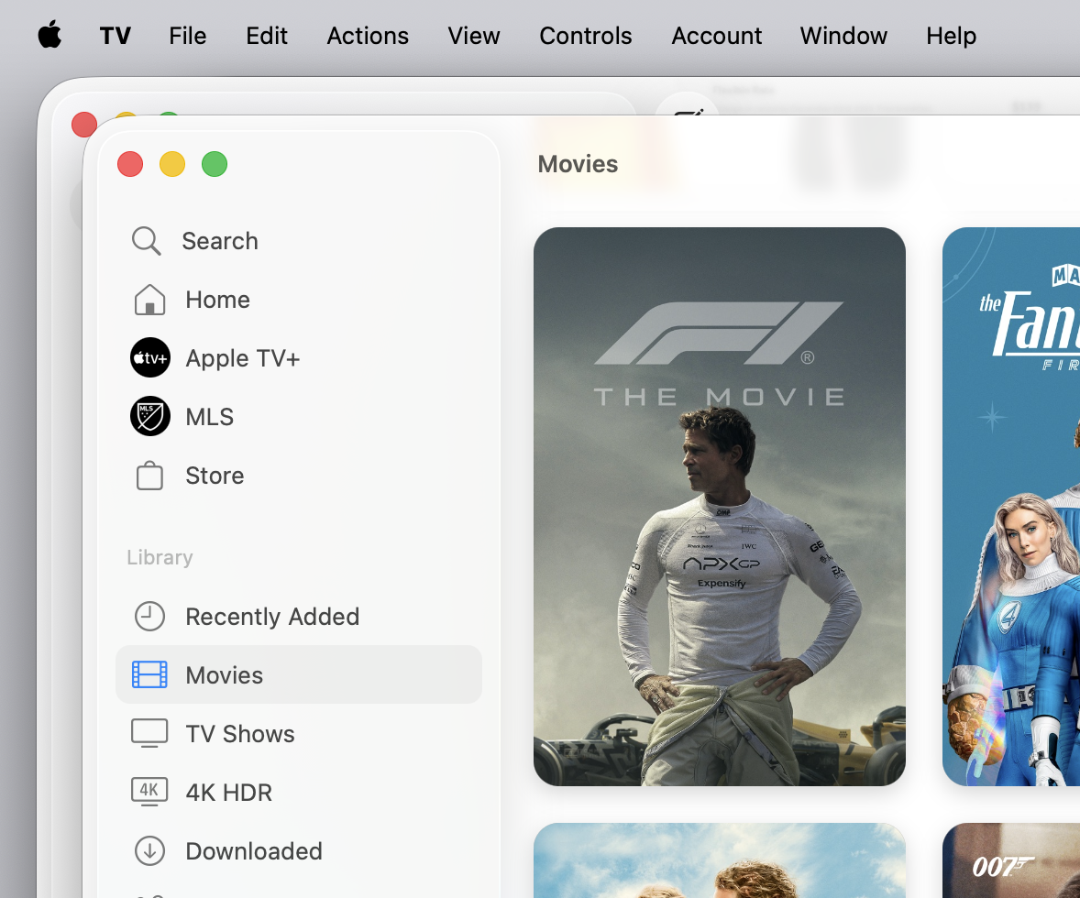The image size is (1080, 898).
Task: Select the Movies library label
Action: pos(224,675)
